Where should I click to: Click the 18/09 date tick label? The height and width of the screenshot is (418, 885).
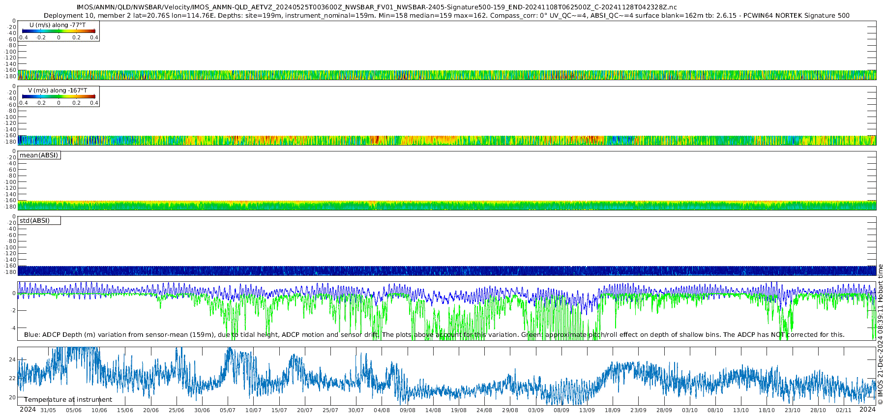pyautogui.click(x=613, y=410)
